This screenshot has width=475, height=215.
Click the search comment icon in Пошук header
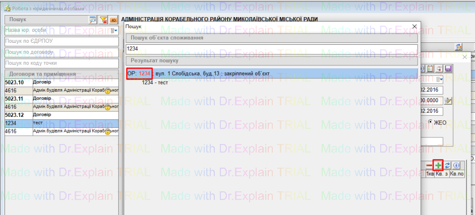pyautogui.click(x=93, y=20)
